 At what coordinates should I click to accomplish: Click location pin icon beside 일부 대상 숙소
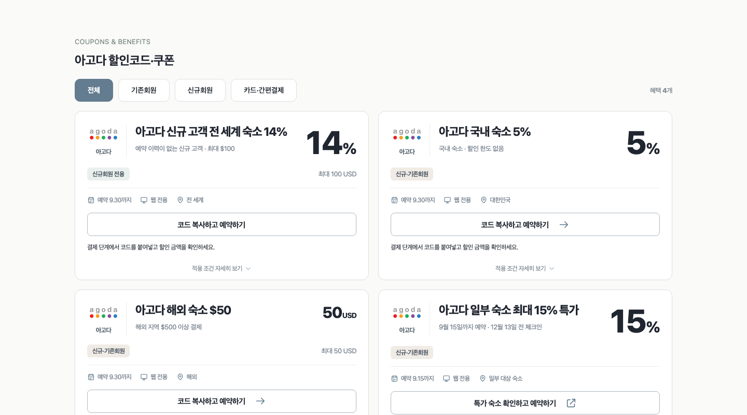pos(482,379)
